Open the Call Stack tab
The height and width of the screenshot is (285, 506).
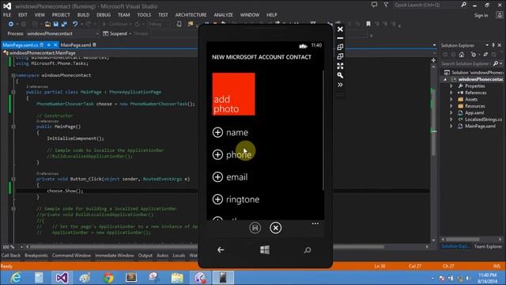(x=10, y=255)
